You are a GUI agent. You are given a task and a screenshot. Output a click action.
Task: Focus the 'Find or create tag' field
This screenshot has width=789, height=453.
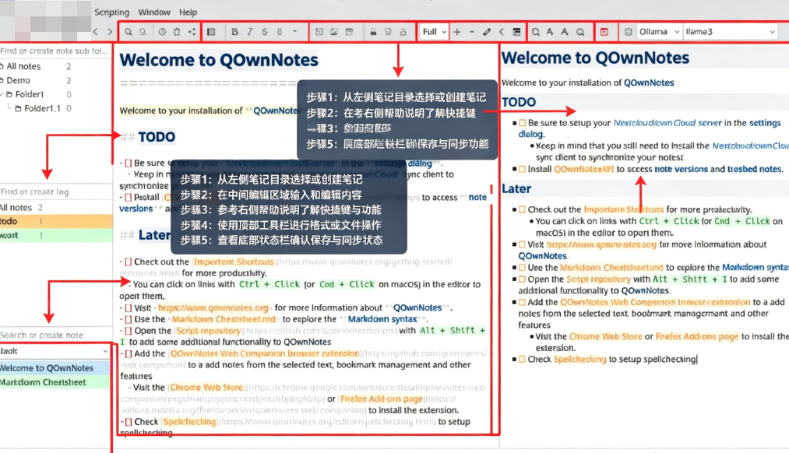tap(55, 191)
